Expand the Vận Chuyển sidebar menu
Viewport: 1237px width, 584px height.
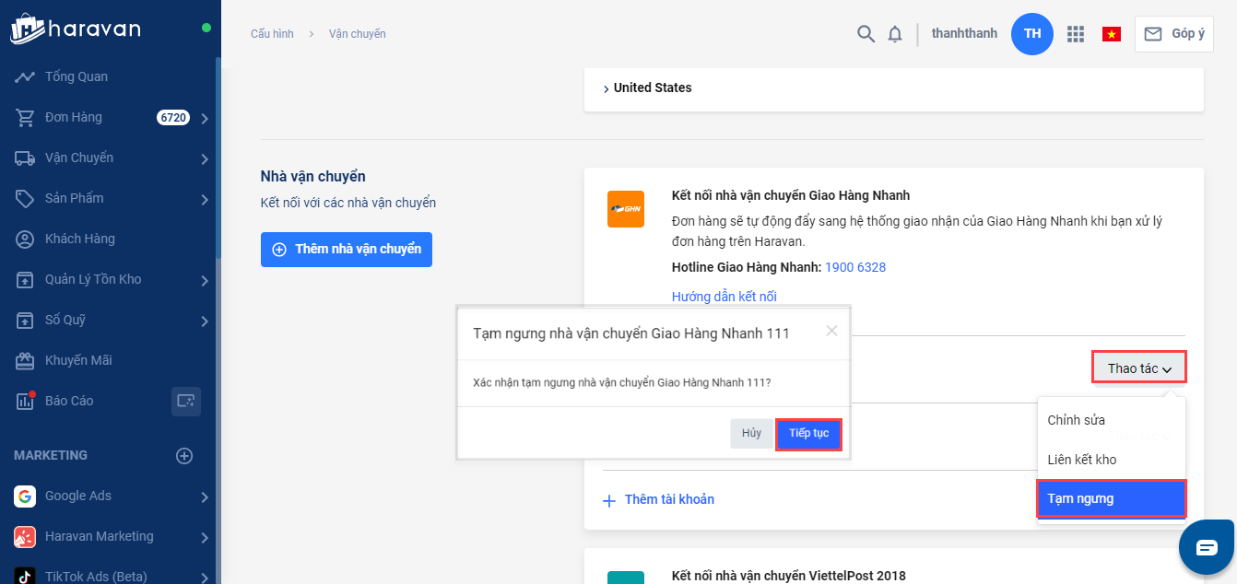(205, 158)
